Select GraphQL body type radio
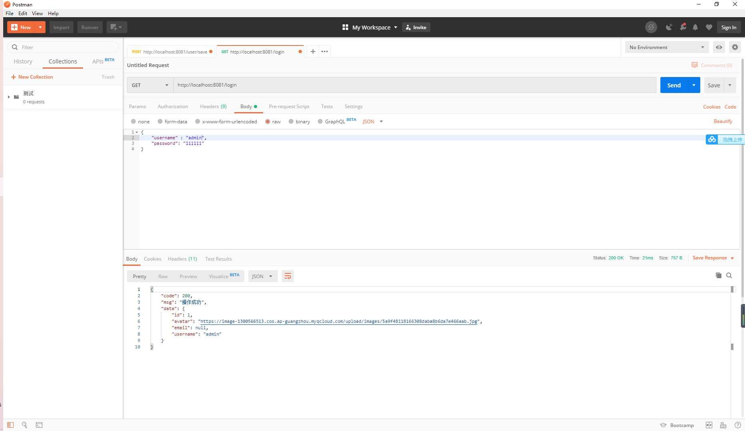745x431 pixels. click(320, 121)
